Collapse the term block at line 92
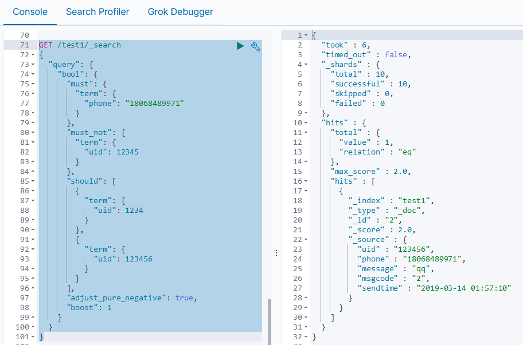This screenshot has height=345, width=523. point(33,249)
